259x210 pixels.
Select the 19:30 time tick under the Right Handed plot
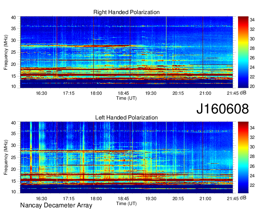point(151,93)
